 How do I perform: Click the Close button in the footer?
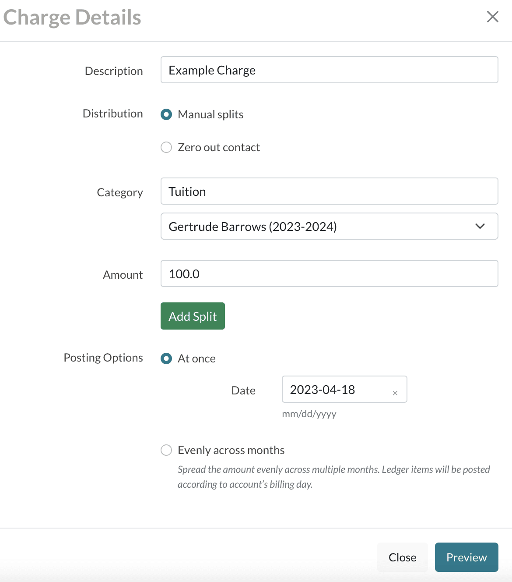coord(402,557)
